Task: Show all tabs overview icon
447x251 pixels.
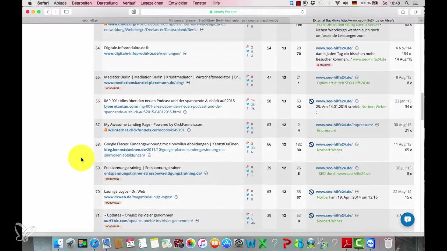Action: pyautogui.click(x=416, y=12)
